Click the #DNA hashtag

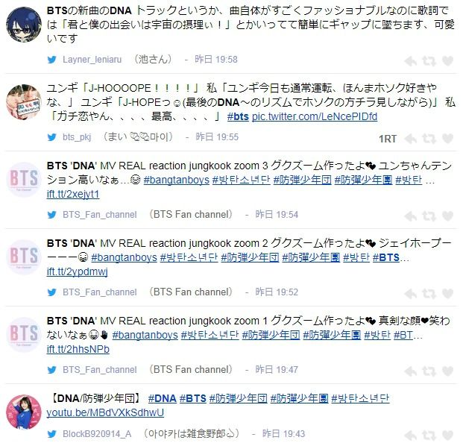162,398
